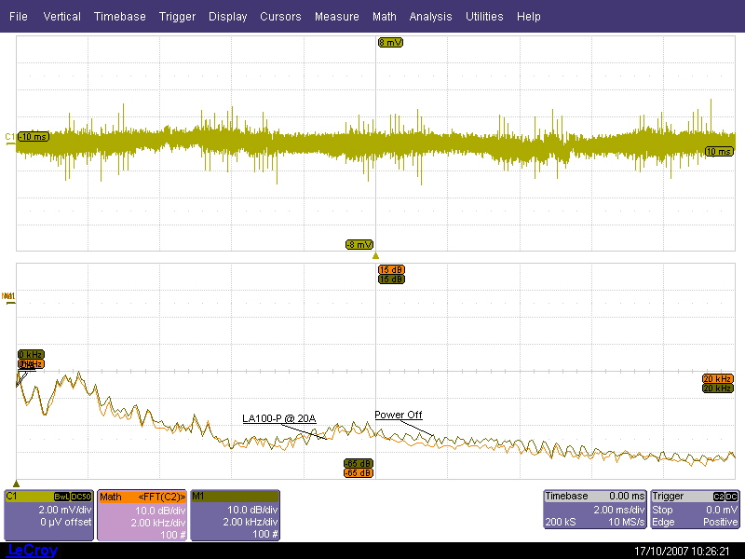Open the Vertical menu
Viewport: 745px width, 559px height.
(x=61, y=17)
